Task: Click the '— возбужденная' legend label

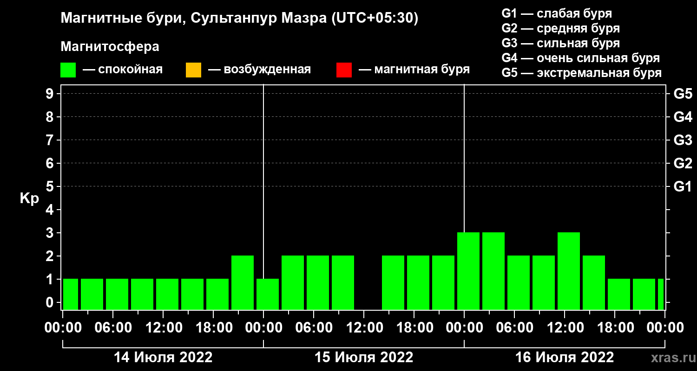Action: (259, 70)
